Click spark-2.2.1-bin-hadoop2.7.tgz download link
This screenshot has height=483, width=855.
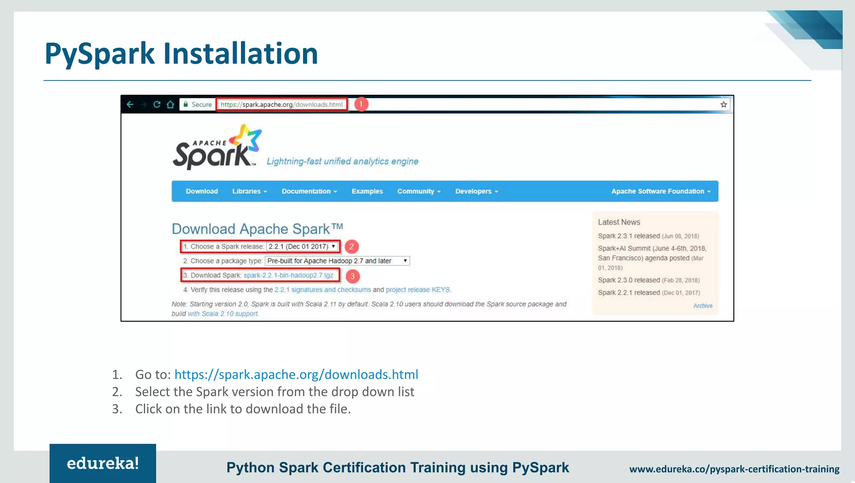click(x=288, y=275)
